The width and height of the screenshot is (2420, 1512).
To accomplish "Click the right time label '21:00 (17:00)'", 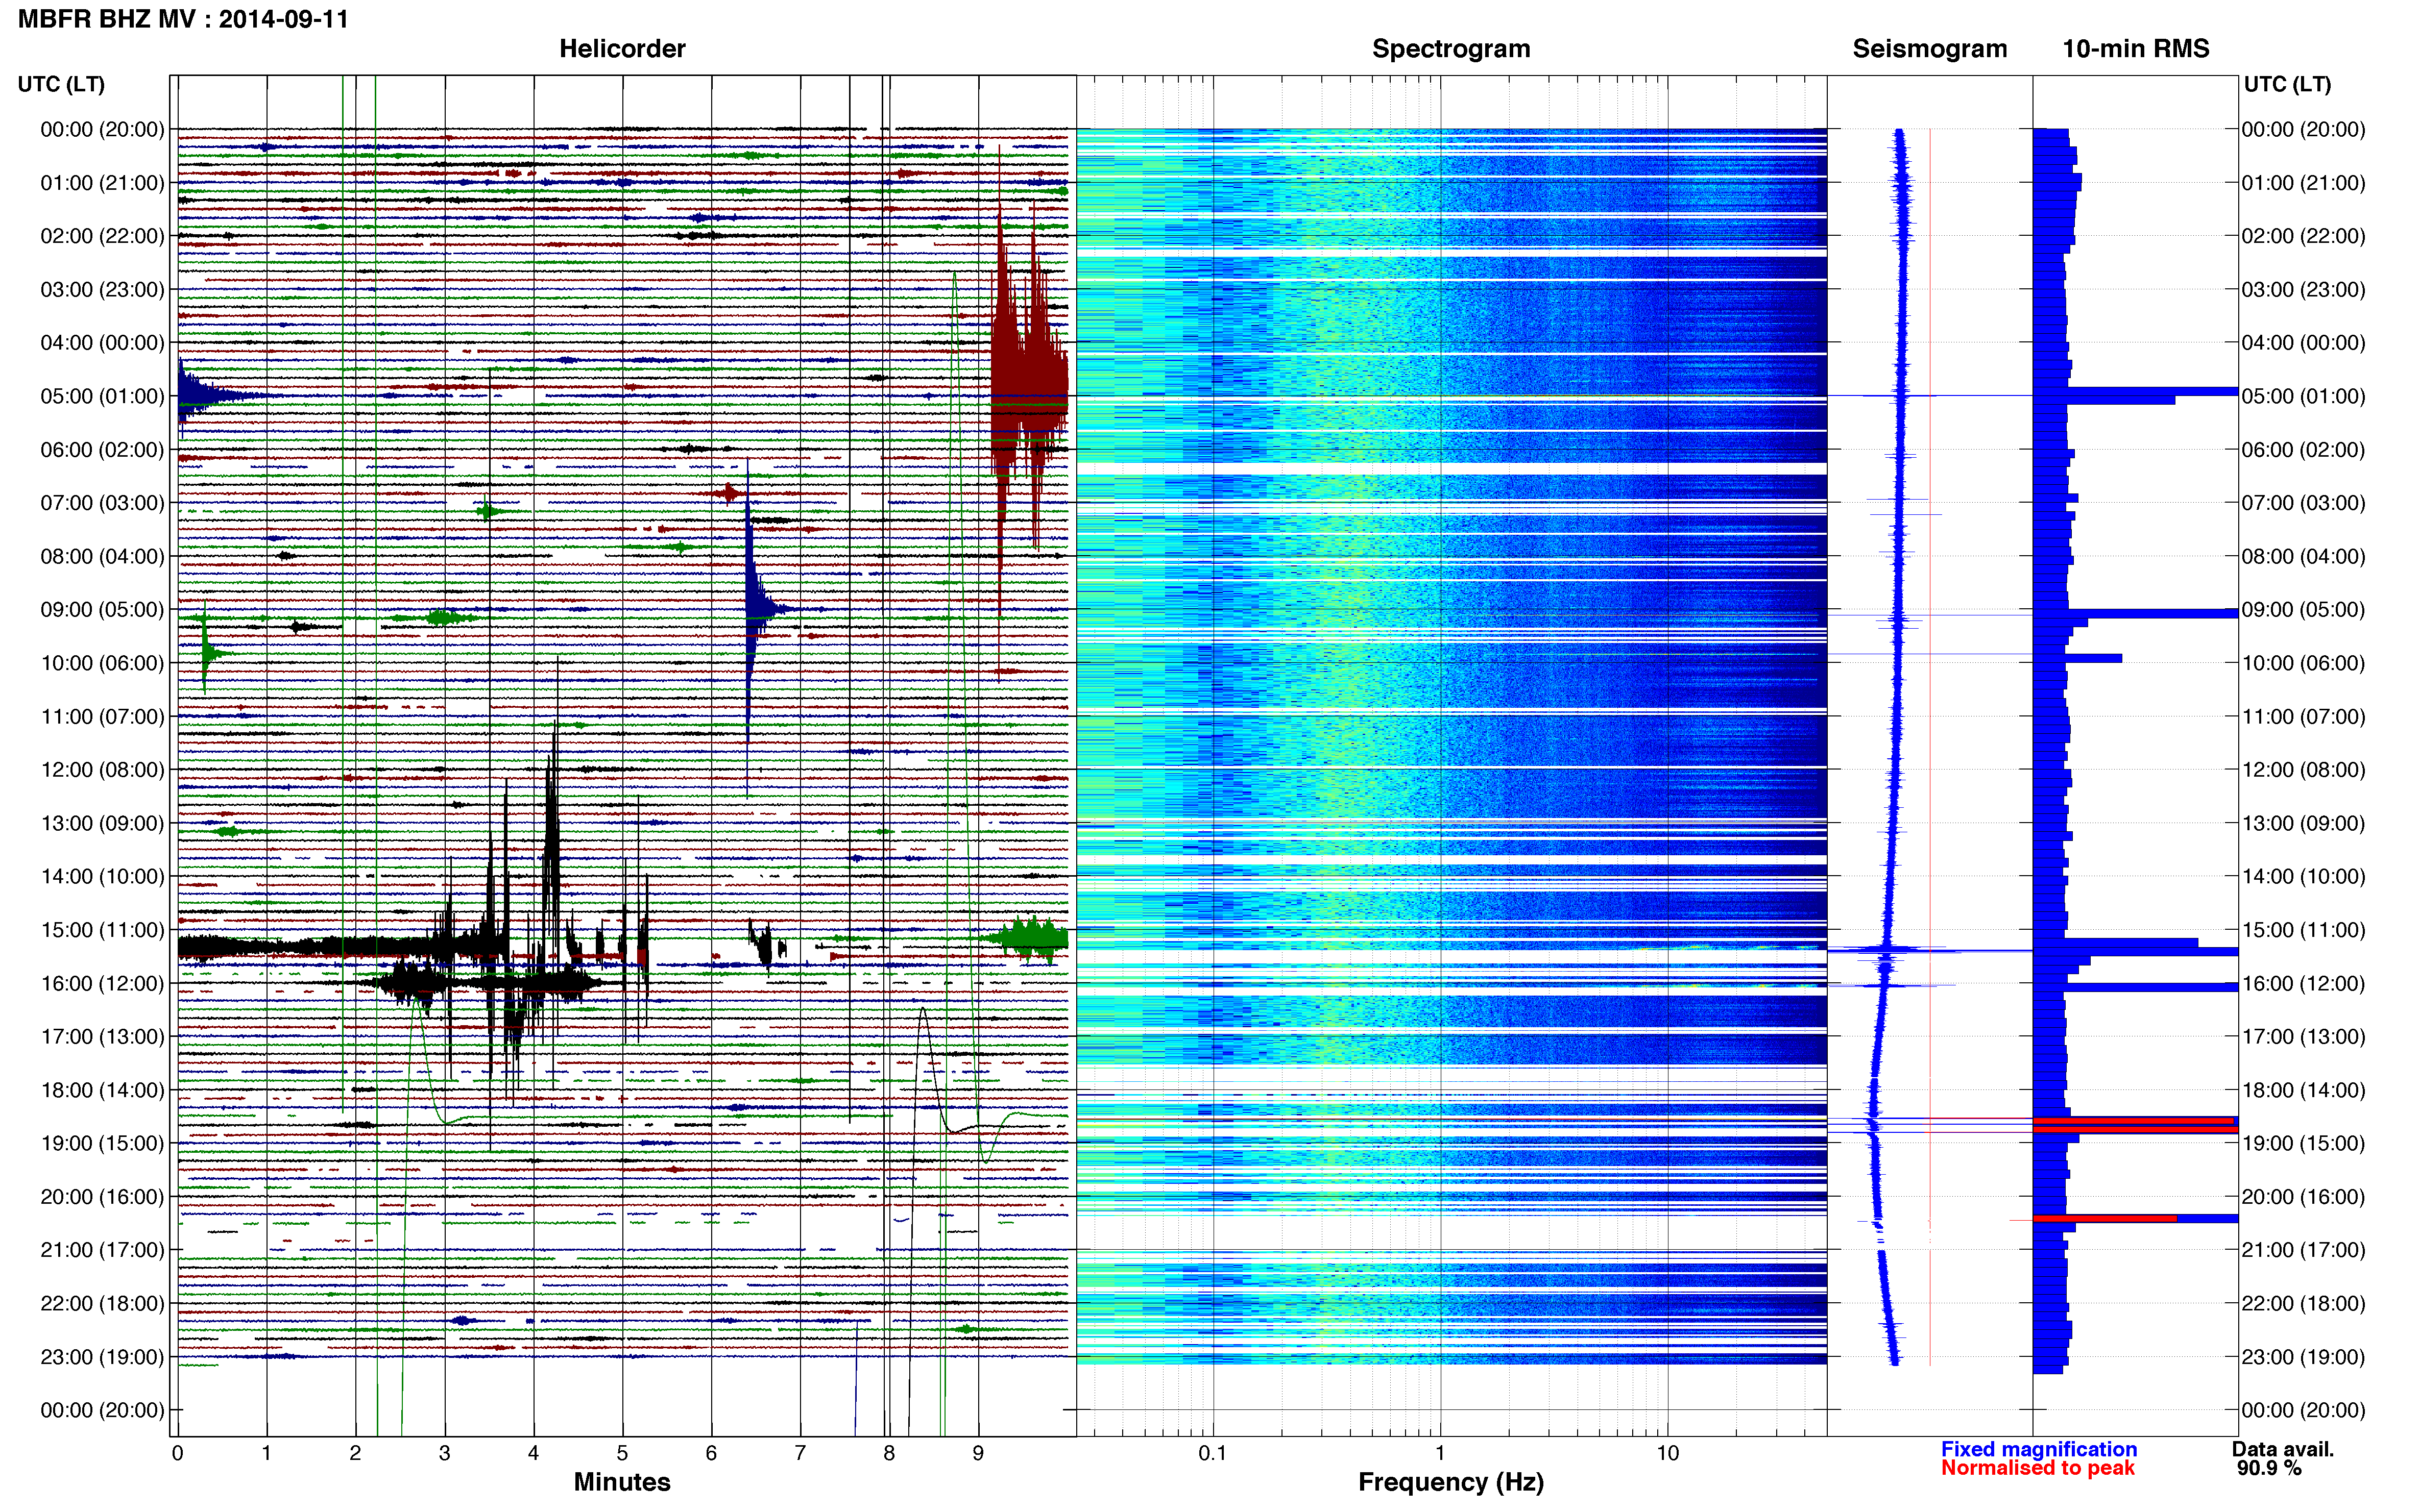I will pyautogui.click(x=2303, y=1250).
